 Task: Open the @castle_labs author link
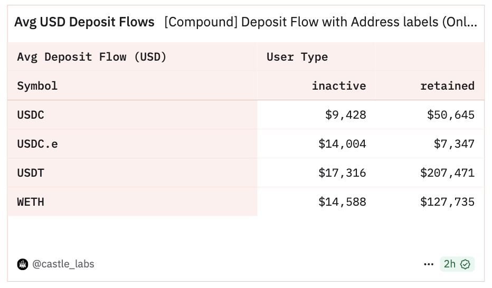(x=63, y=264)
